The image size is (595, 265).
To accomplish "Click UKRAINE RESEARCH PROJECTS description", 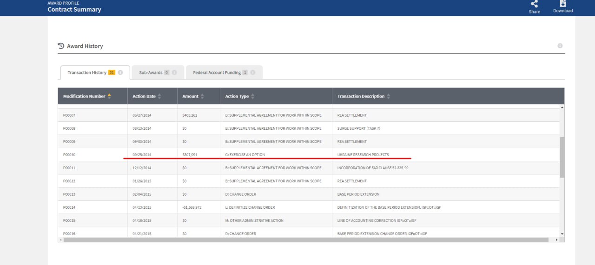I will tap(363, 155).
